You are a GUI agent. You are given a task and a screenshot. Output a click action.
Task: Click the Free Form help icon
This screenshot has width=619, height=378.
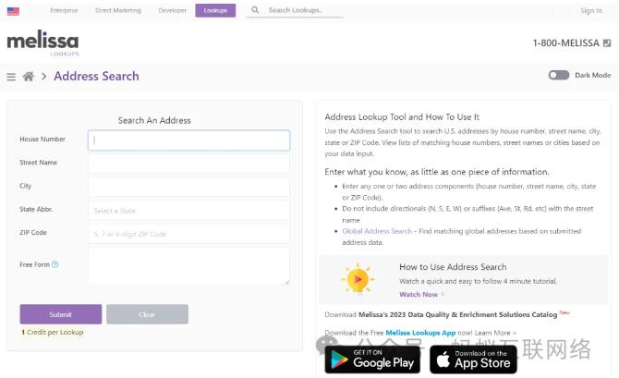[x=55, y=264]
